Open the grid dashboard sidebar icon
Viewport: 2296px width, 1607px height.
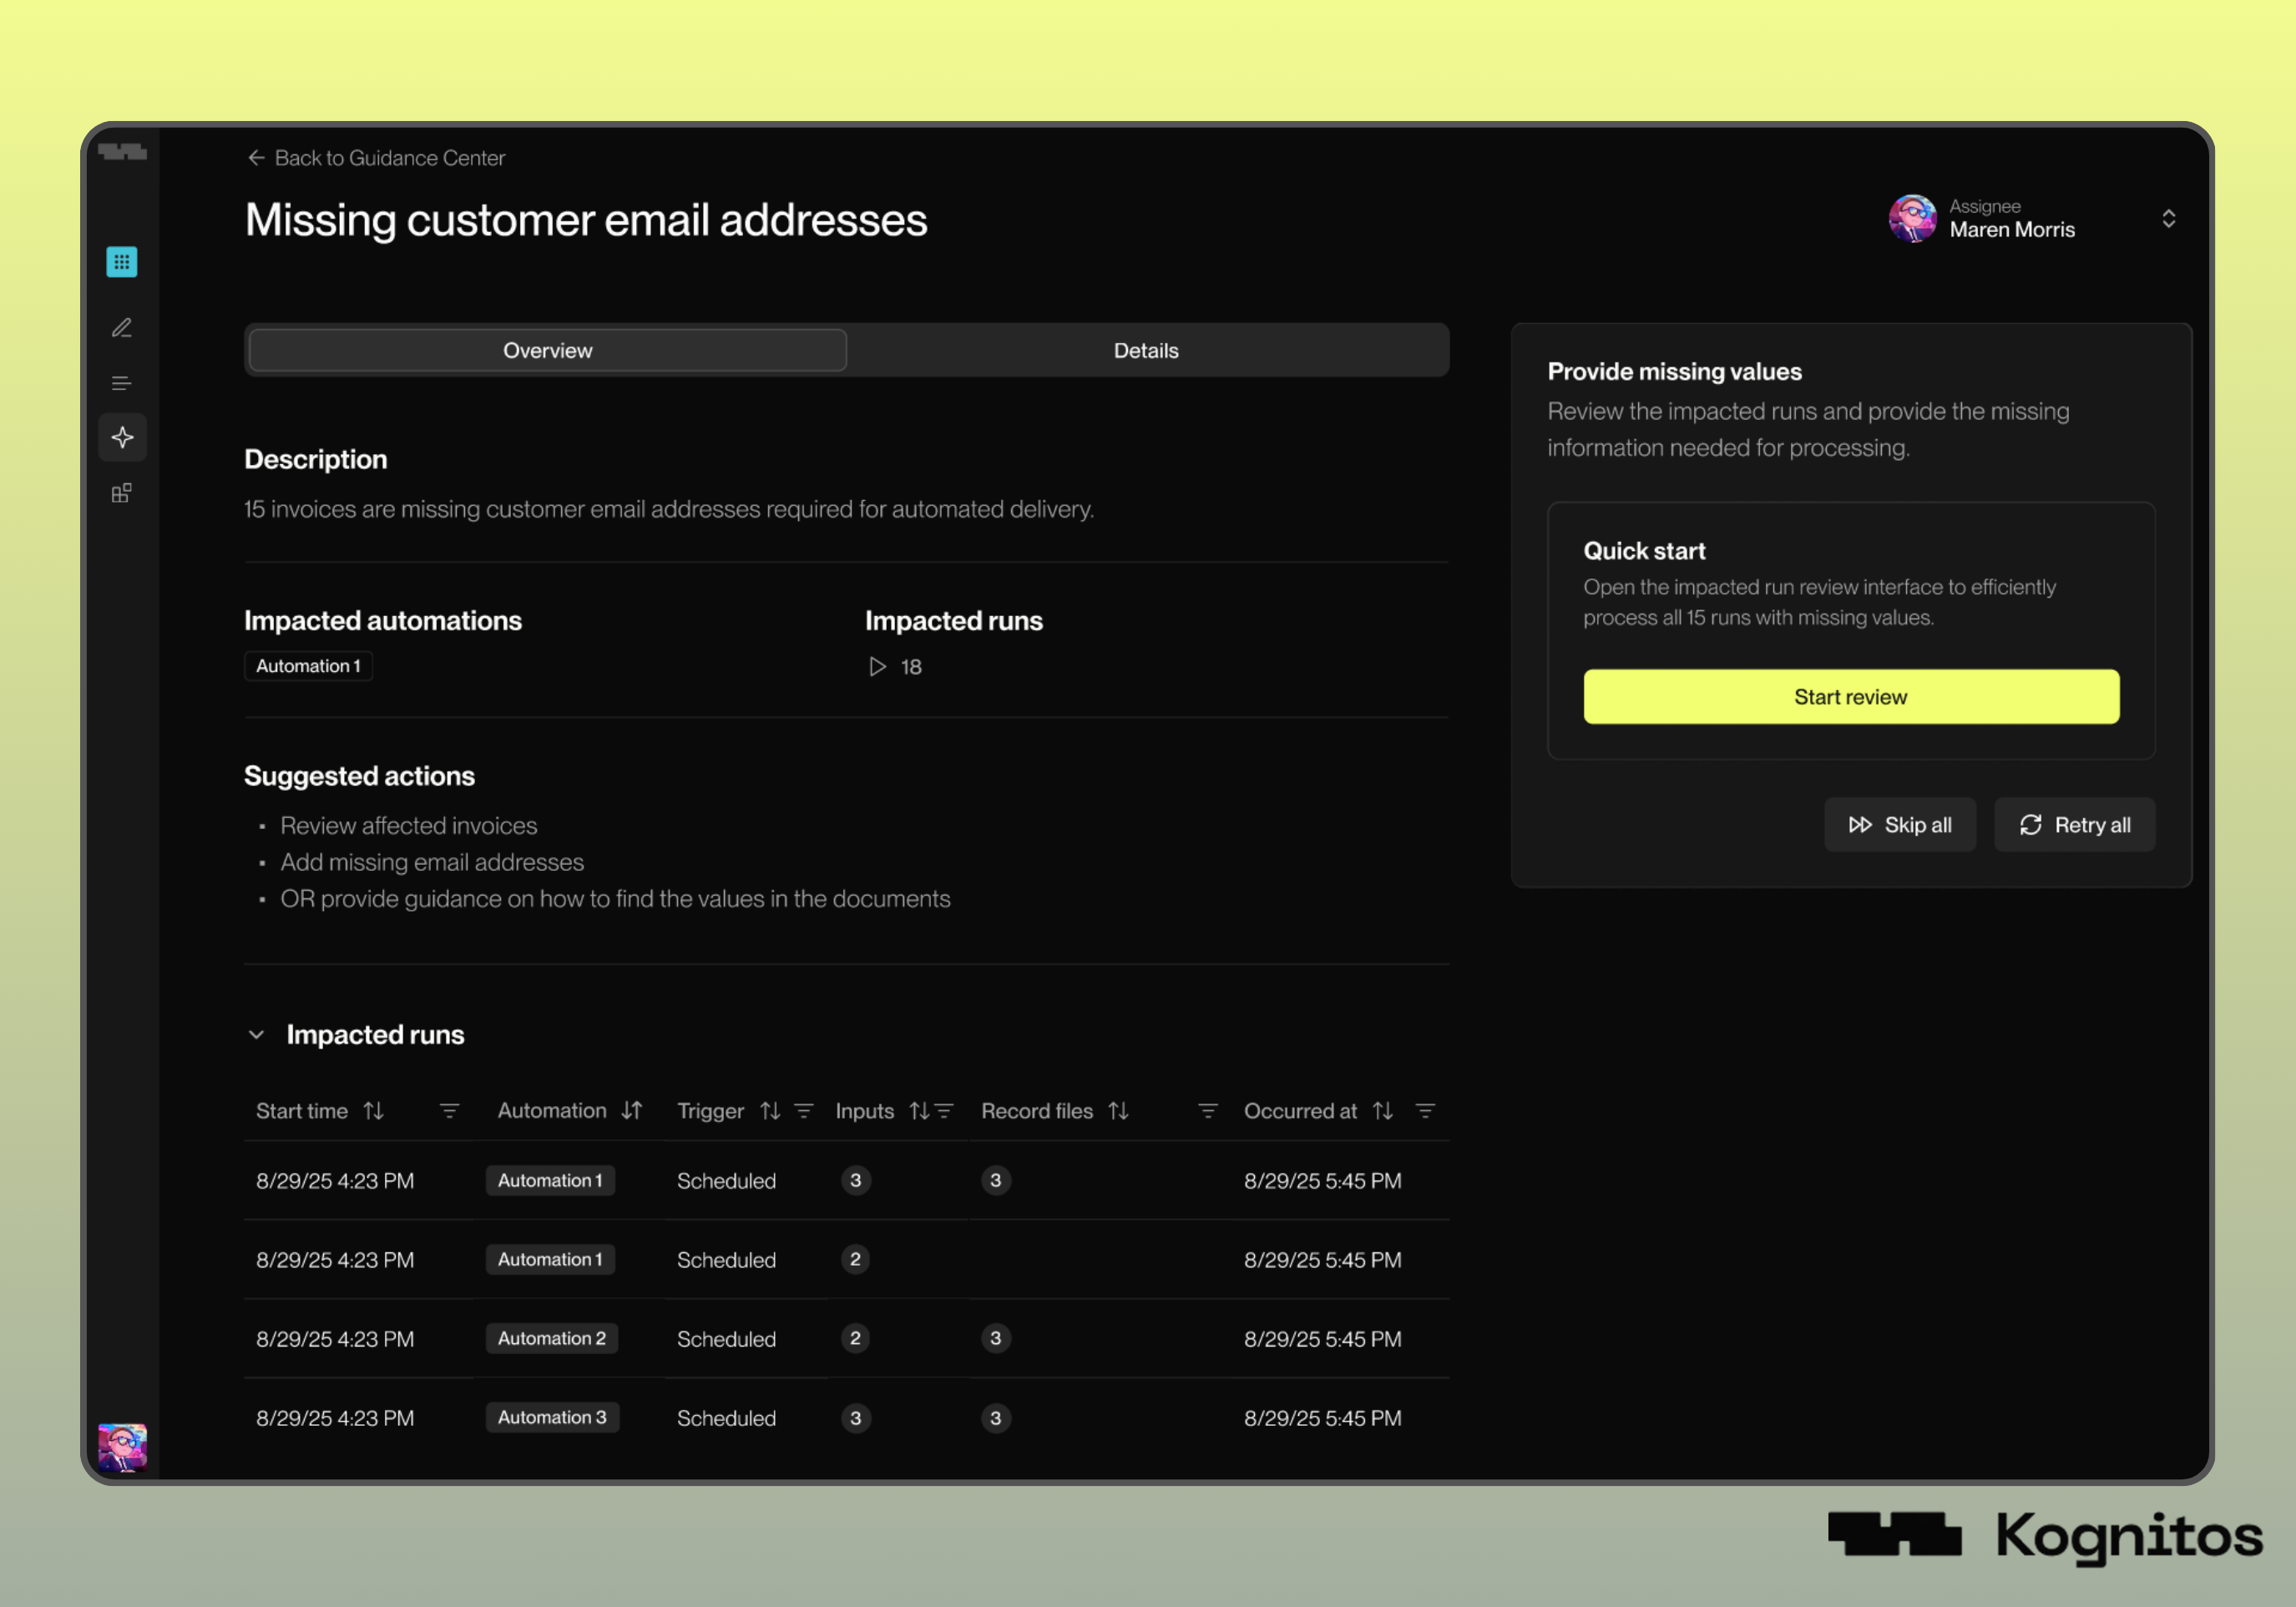coord(122,262)
